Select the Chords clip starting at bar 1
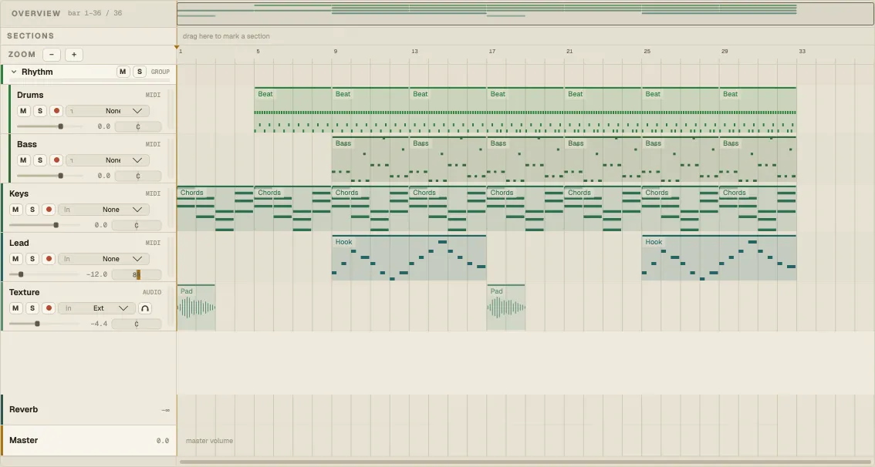This screenshot has width=875, height=467. pyautogui.click(x=215, y=209)
